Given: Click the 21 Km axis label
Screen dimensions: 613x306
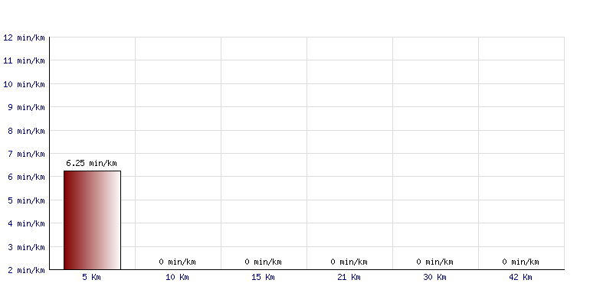Looking at the screenshot, I should 349,277.
